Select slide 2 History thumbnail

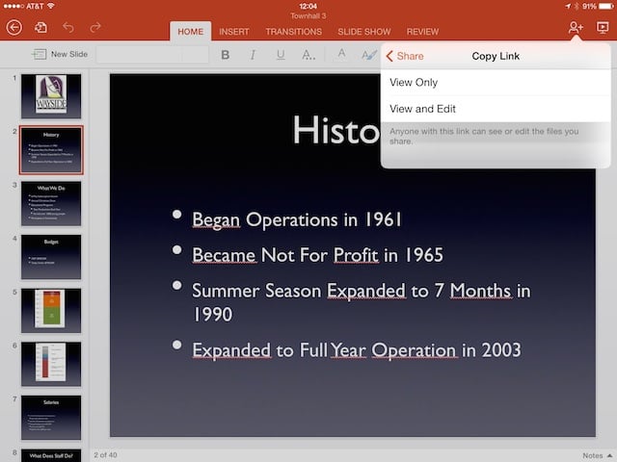tap(51, 150)
